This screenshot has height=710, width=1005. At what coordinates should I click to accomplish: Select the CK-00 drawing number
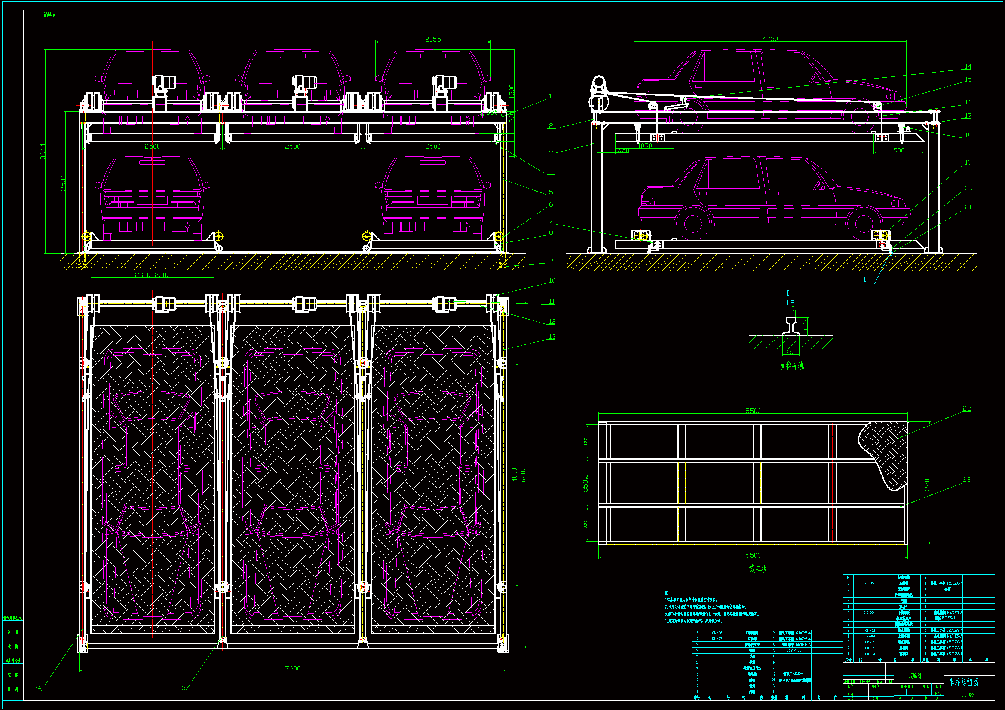967,695
